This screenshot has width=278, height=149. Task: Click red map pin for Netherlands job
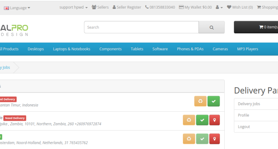click(215, 139)
